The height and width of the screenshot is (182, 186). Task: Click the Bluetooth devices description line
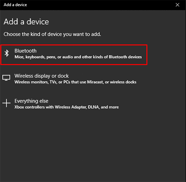[78, 57]
